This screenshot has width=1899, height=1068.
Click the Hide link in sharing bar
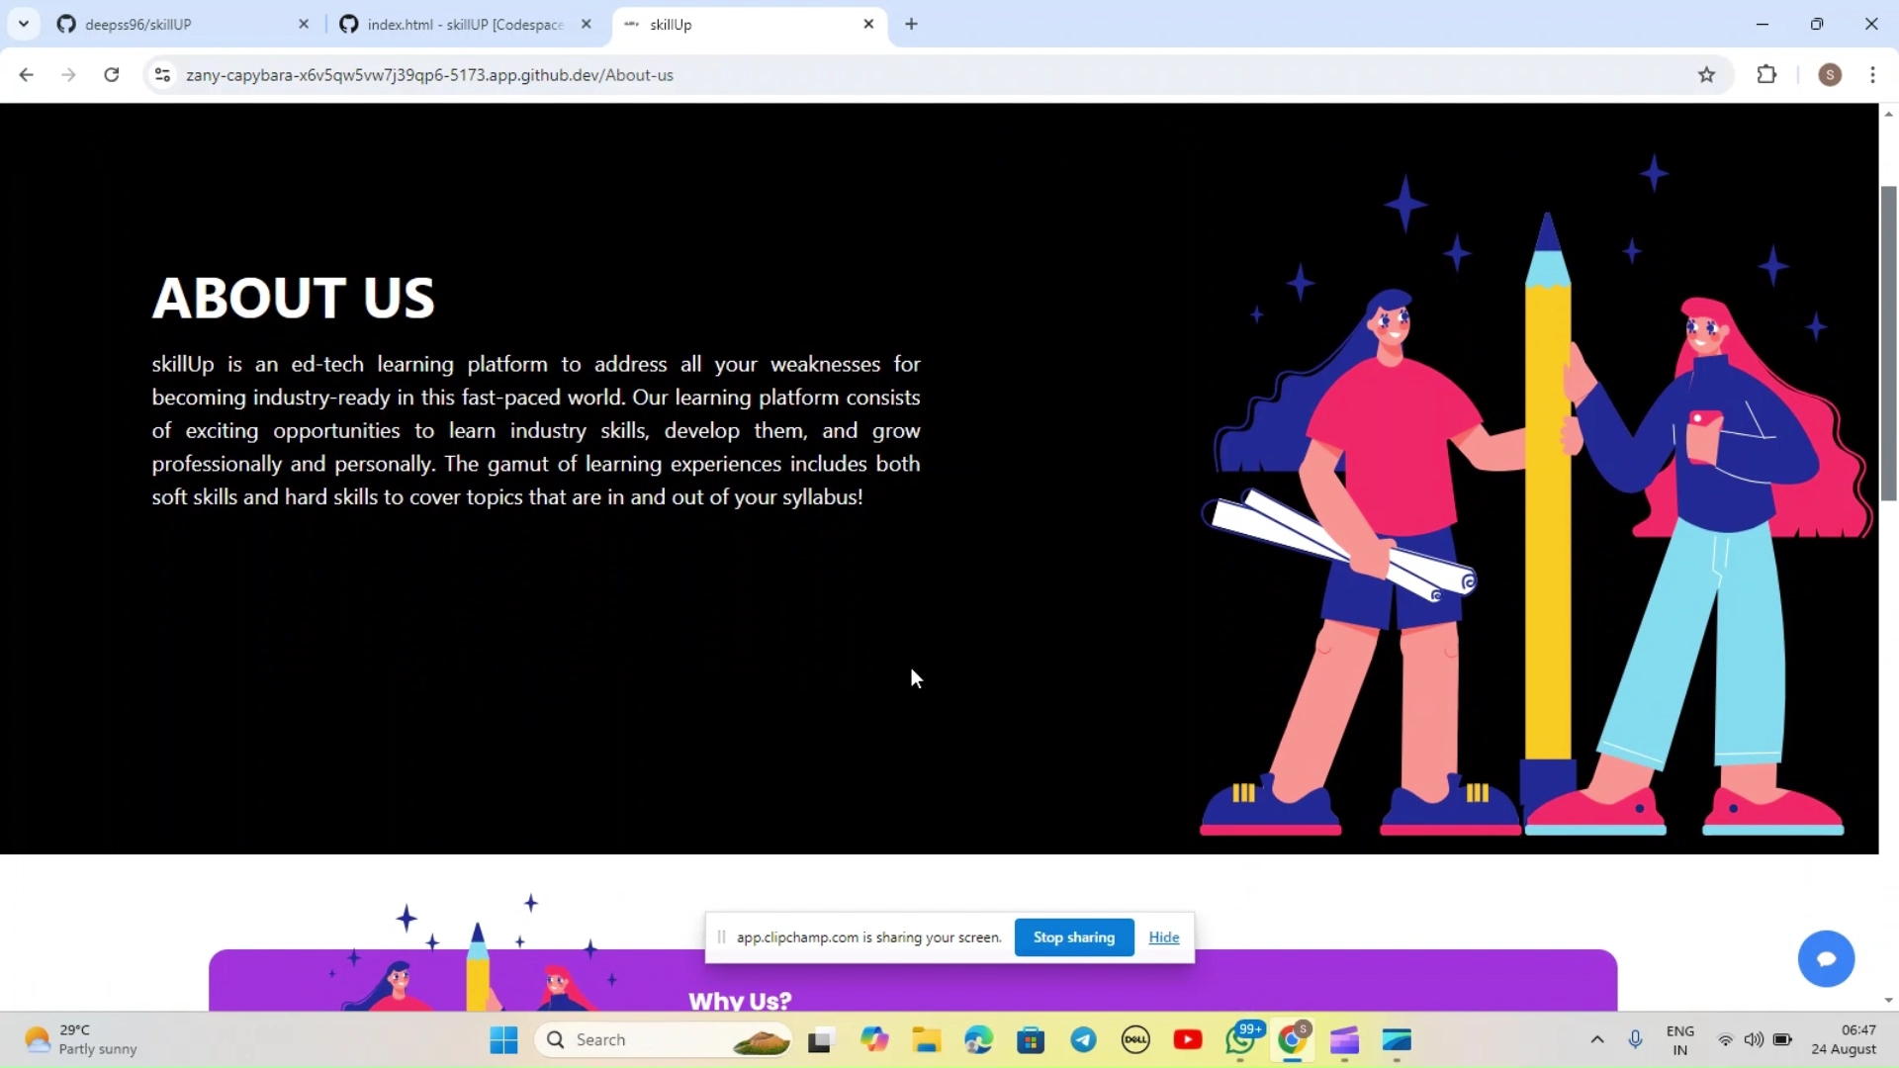1163,937
